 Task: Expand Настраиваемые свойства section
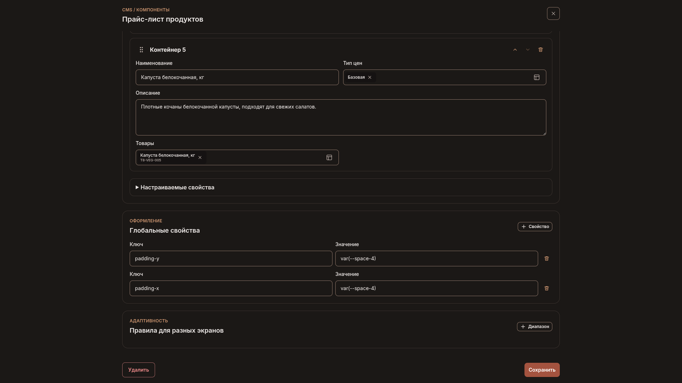tap(341, 187)
